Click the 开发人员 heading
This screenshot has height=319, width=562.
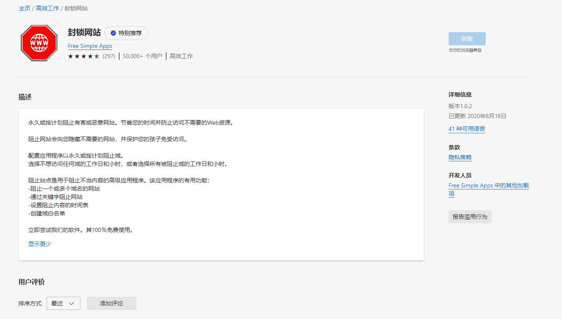click(460, 175)
